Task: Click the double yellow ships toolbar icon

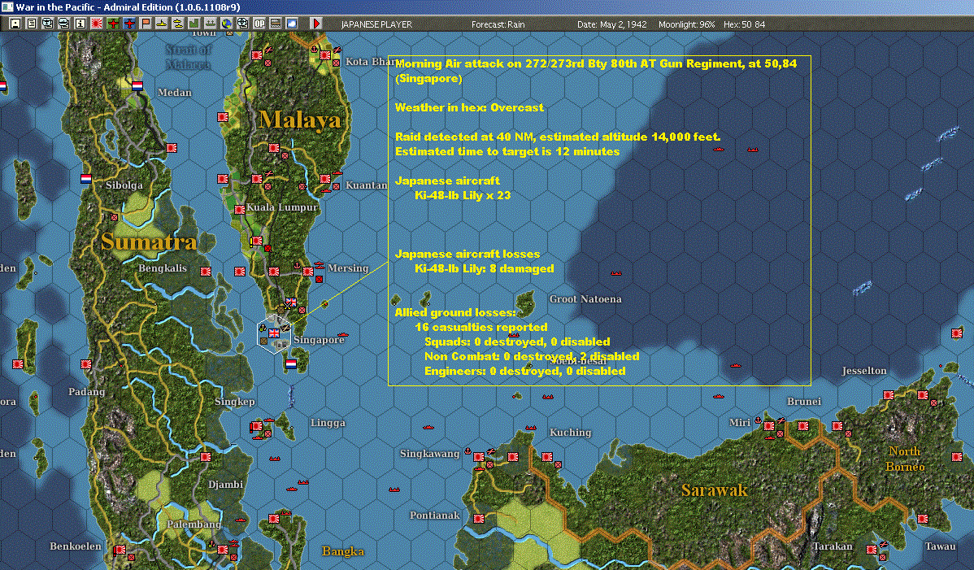Action: [x=178, y=24]
